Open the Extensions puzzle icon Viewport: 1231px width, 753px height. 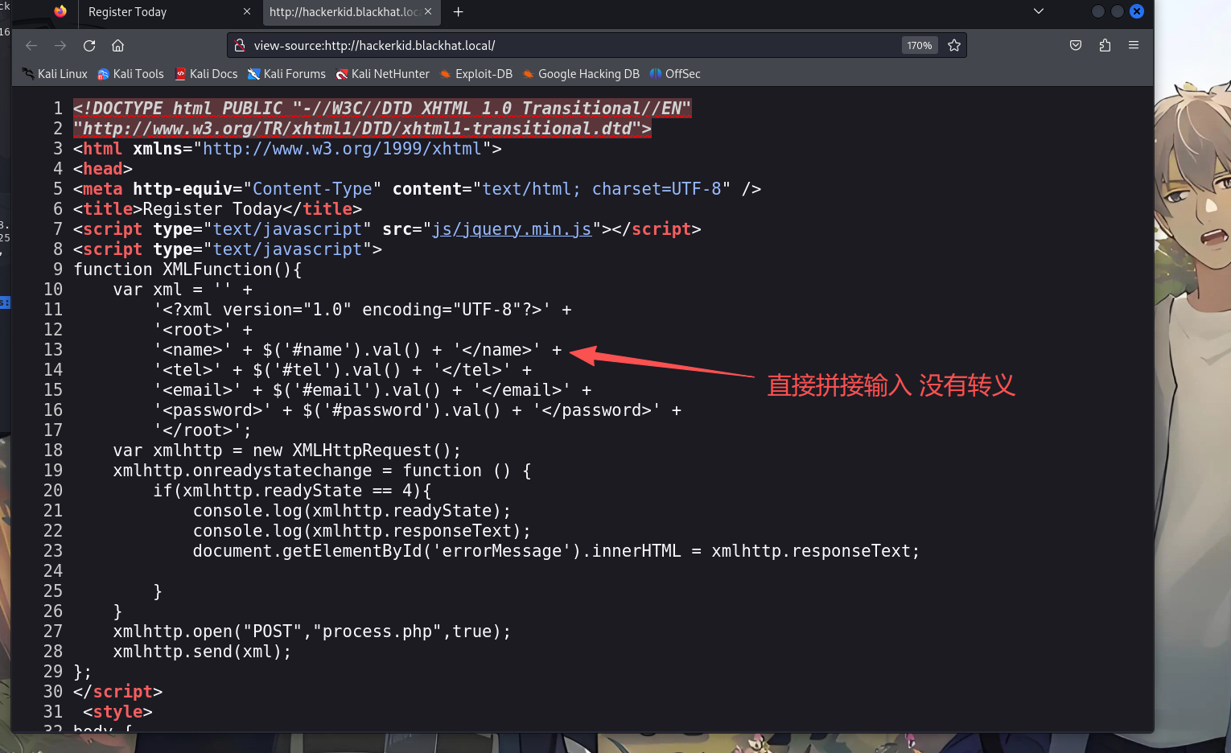click(x=1105, y=46)
